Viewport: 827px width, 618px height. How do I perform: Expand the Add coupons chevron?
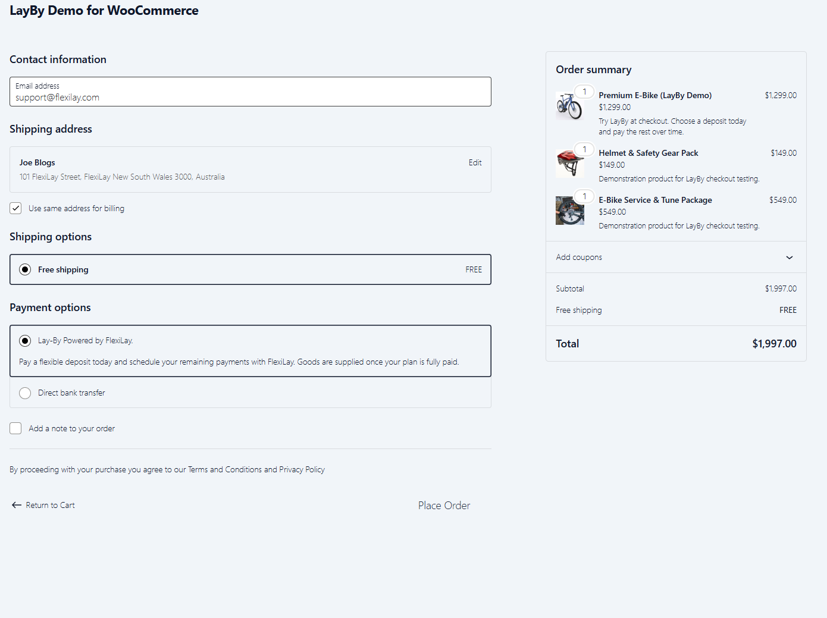pyautogui.click(x=790, y=258)
